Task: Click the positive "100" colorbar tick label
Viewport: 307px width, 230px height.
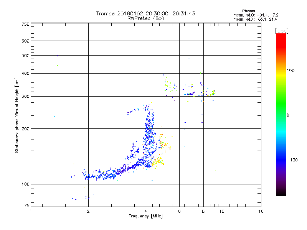Action: click(x=290, y=71)
